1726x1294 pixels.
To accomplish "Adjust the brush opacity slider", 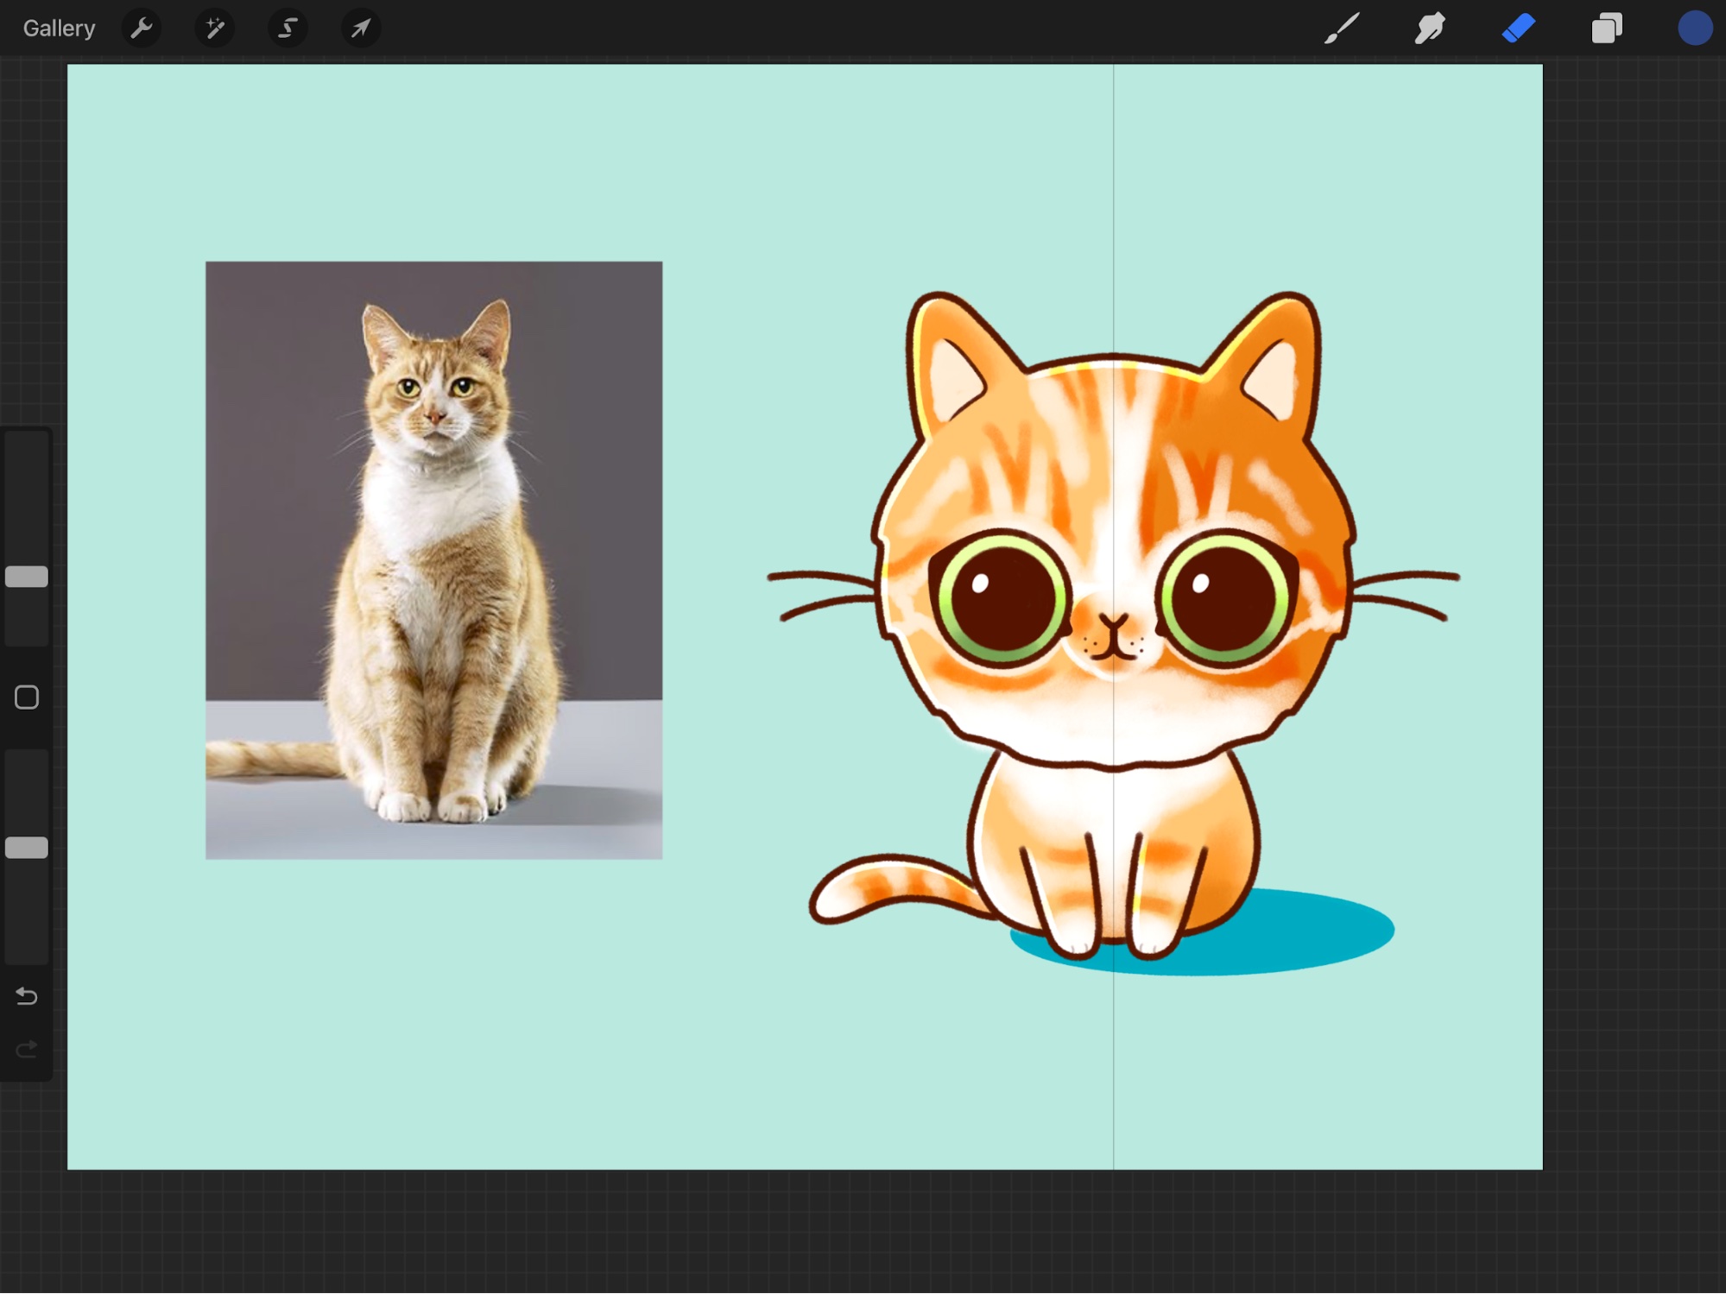I will pyautogui.click(x=27, y=848).
